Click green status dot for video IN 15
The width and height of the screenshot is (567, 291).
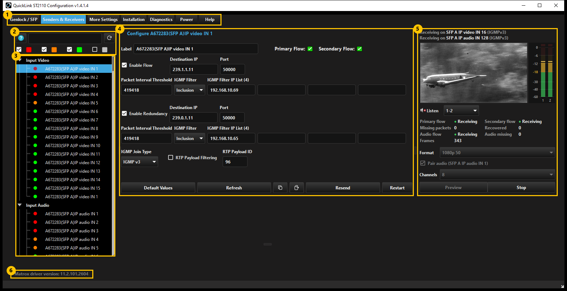pyautogui.click(x=35, y=188)
